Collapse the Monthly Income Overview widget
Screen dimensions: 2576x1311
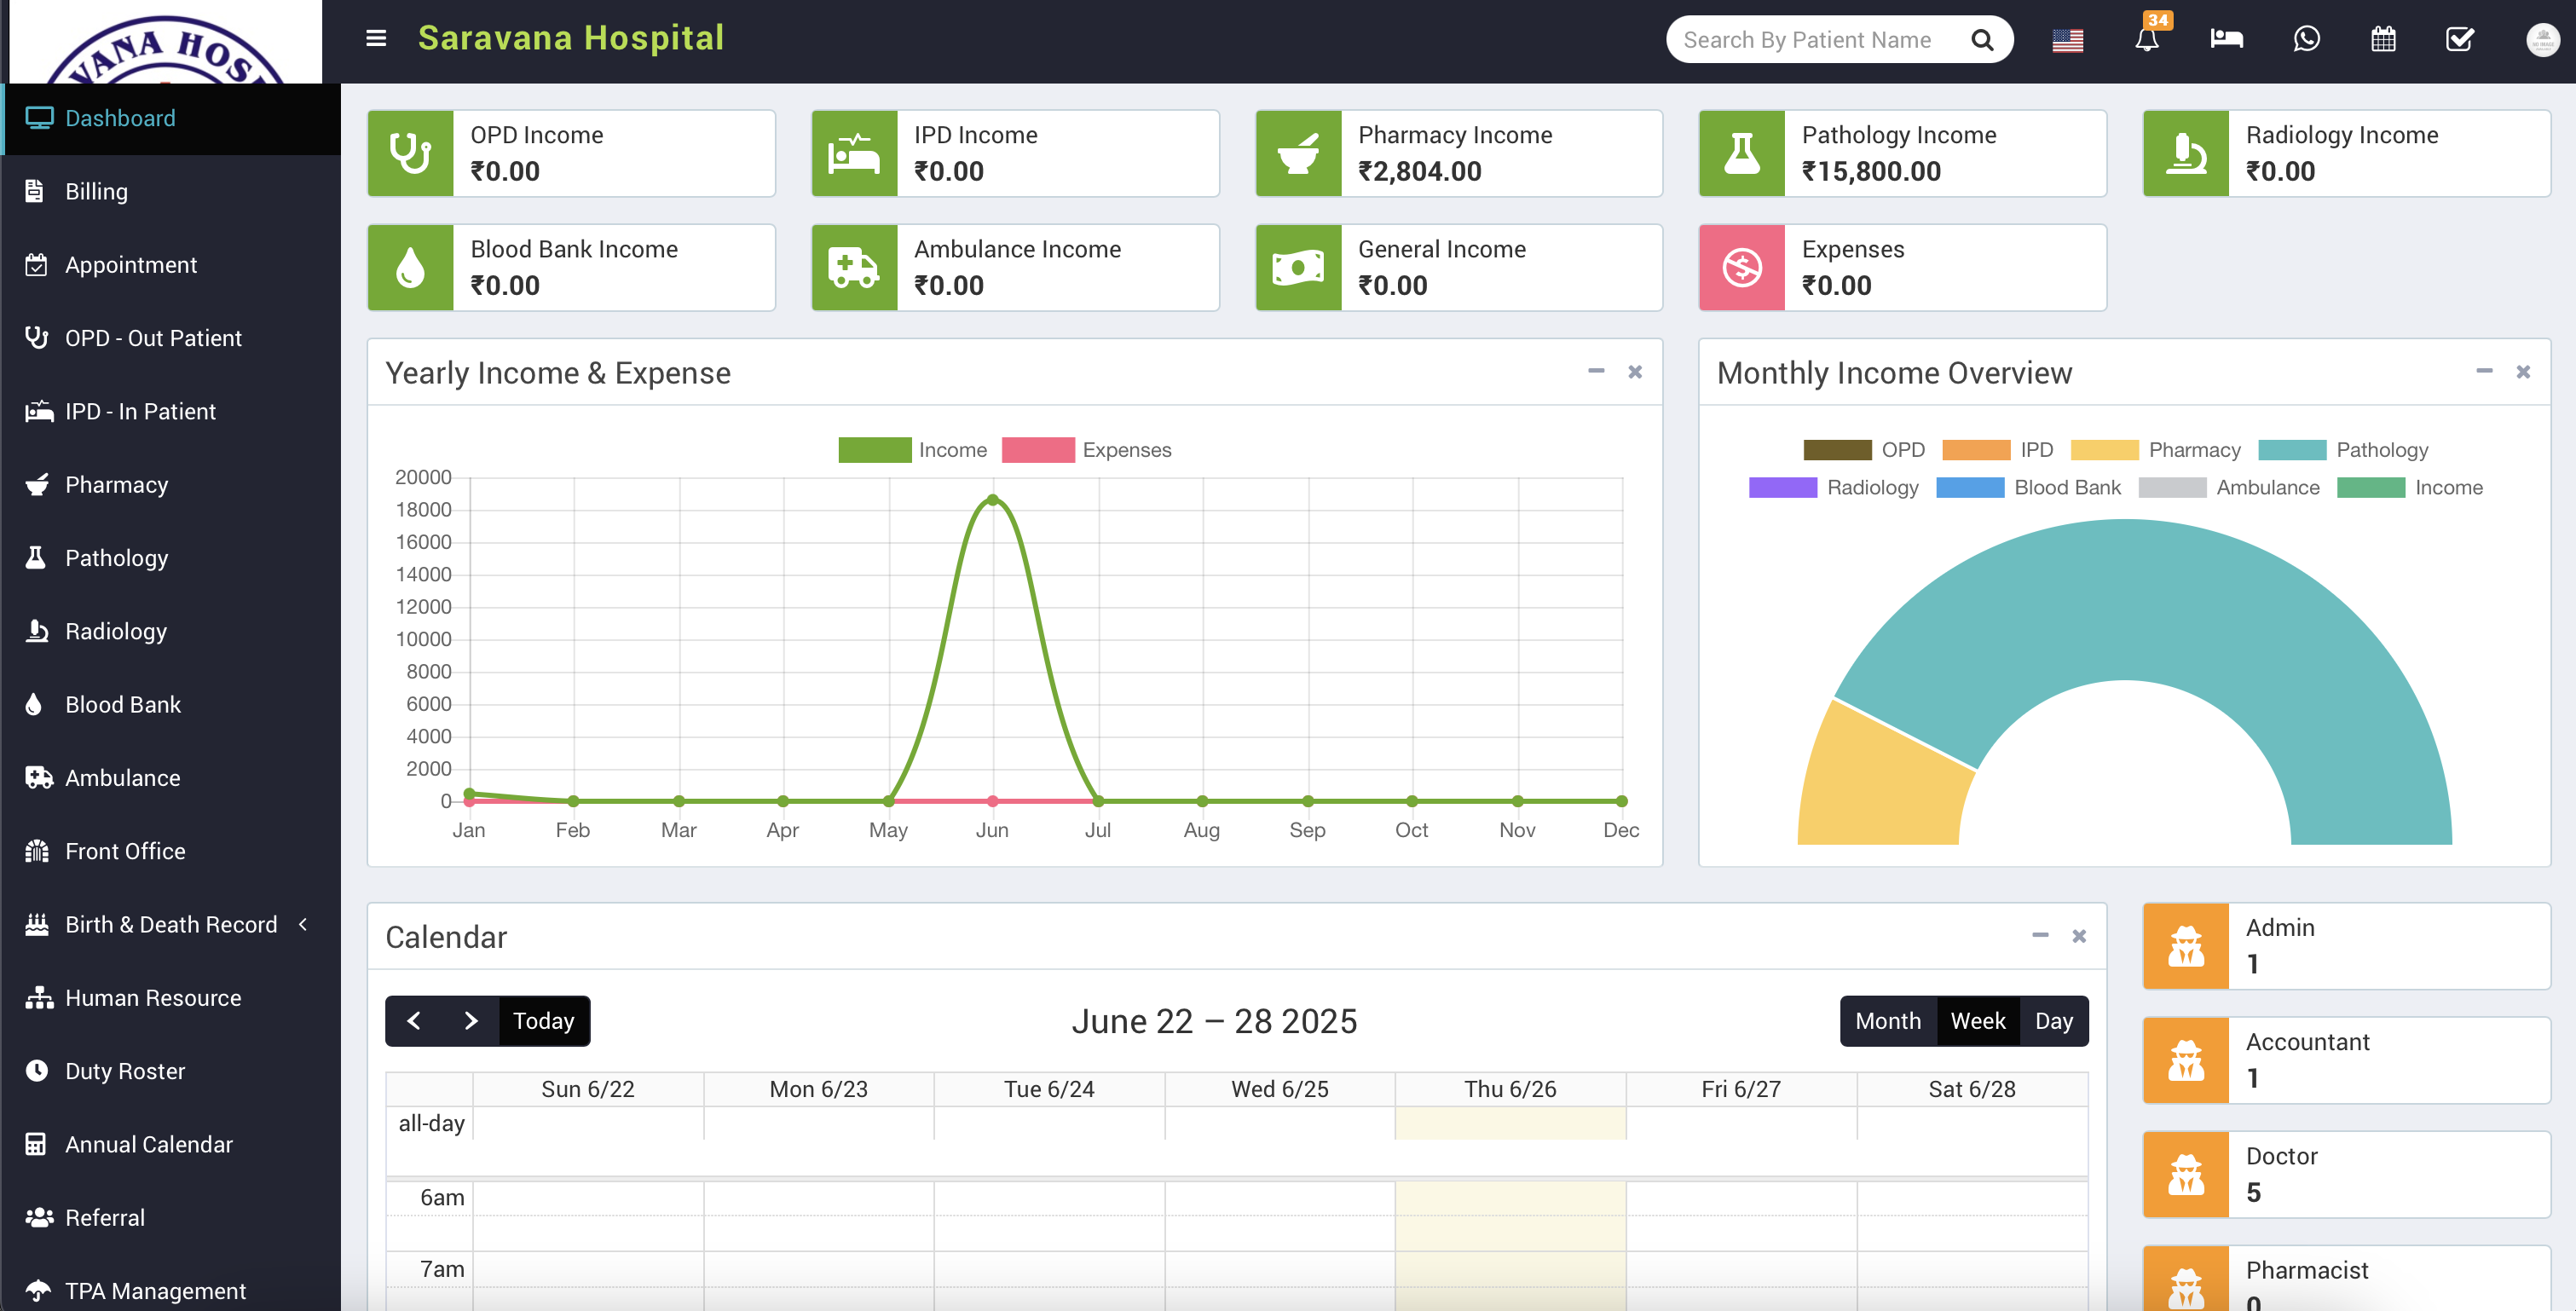[x=2484, y=371]
